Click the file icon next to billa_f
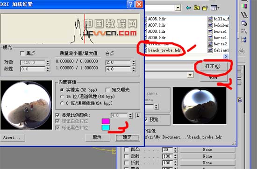This screenshot has height=169, width=257. point(210,19)
